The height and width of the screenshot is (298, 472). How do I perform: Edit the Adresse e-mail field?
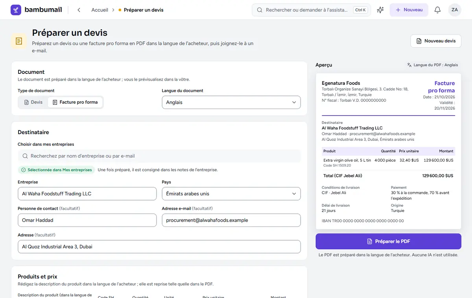(231, 220)
